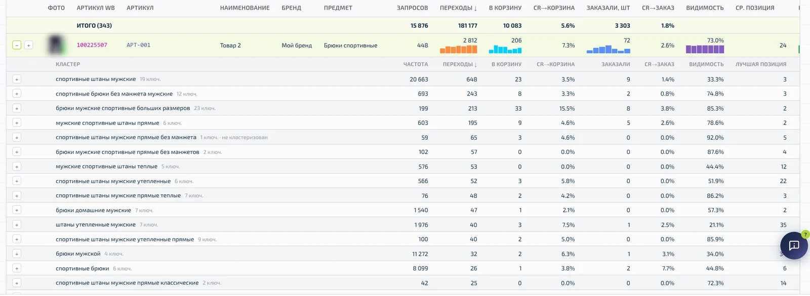
Task: Sort by ЗАПРОСОВ column header
Action: tap(412, 8)
